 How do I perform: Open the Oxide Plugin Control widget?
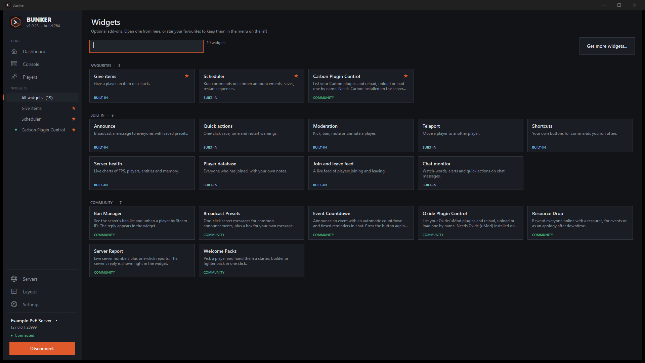pos(471,223)
